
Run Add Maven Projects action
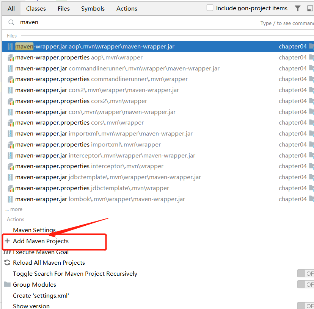point(41,241)
